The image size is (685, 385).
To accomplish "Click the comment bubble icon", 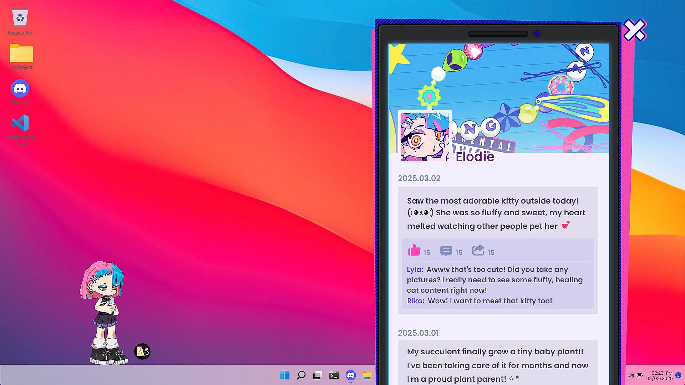I will point(446,251).
